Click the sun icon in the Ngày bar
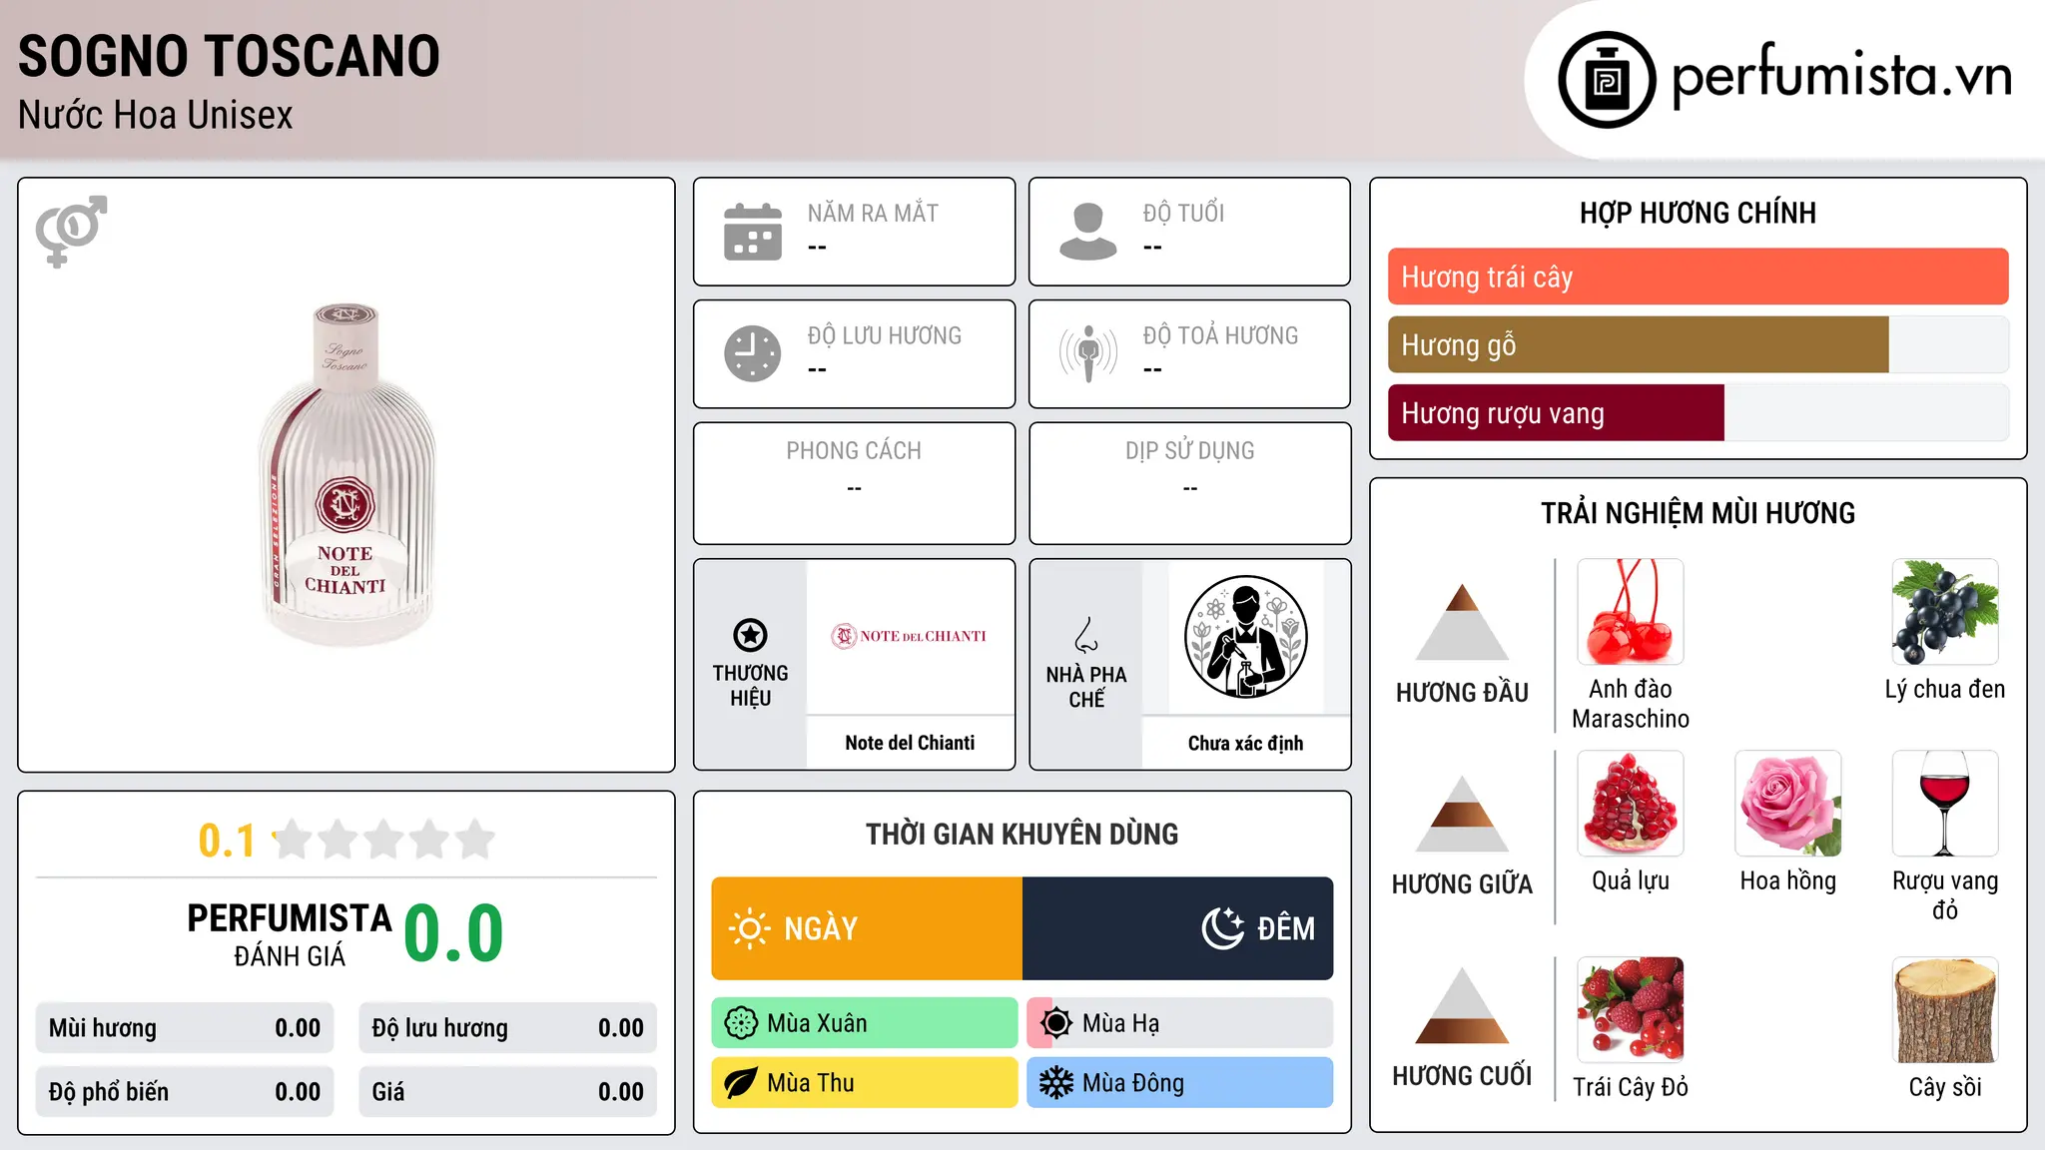Image resolution: width=2045 pixels, height=1150 pixels. click(x=750, y=928)
